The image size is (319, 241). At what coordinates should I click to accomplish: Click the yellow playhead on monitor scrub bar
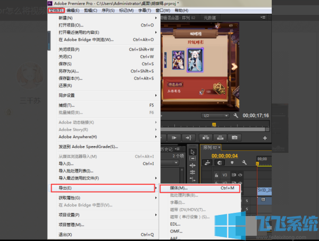[x=214, y=125]
